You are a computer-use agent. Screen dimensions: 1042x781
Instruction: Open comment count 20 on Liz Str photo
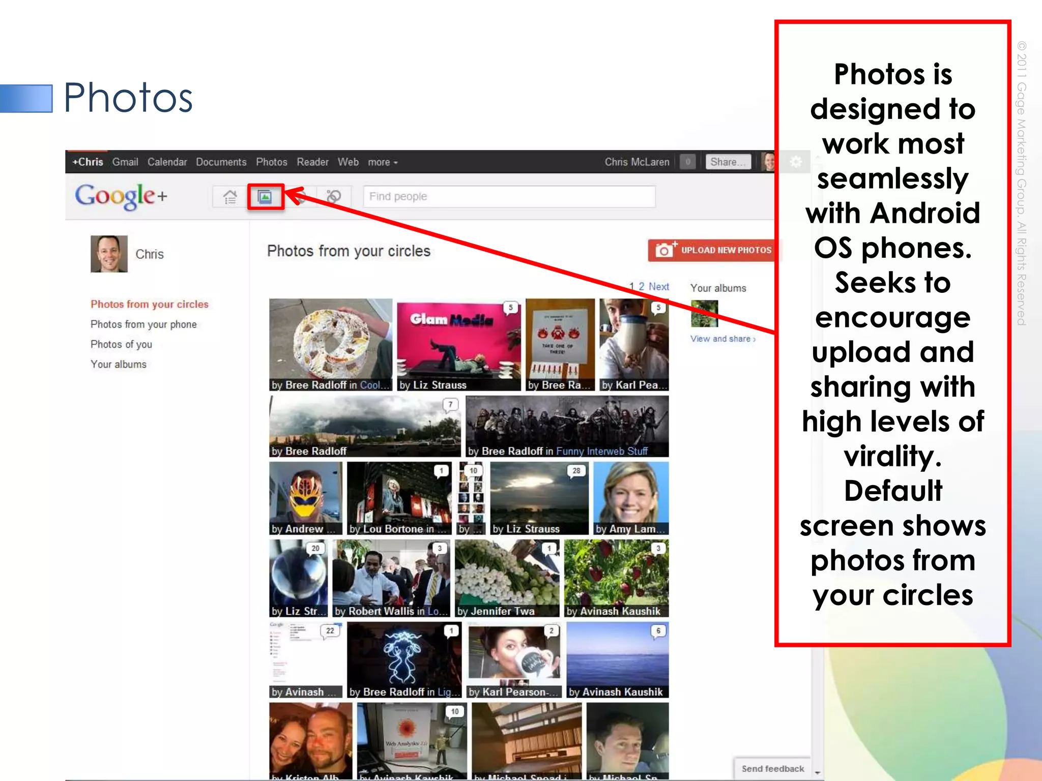[315, 548]
